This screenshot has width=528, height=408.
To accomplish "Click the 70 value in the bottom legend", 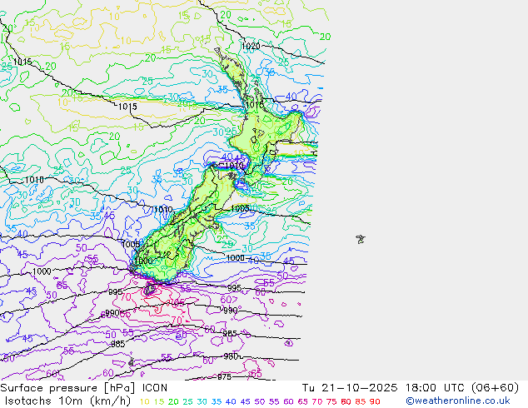I will [317, 401].
